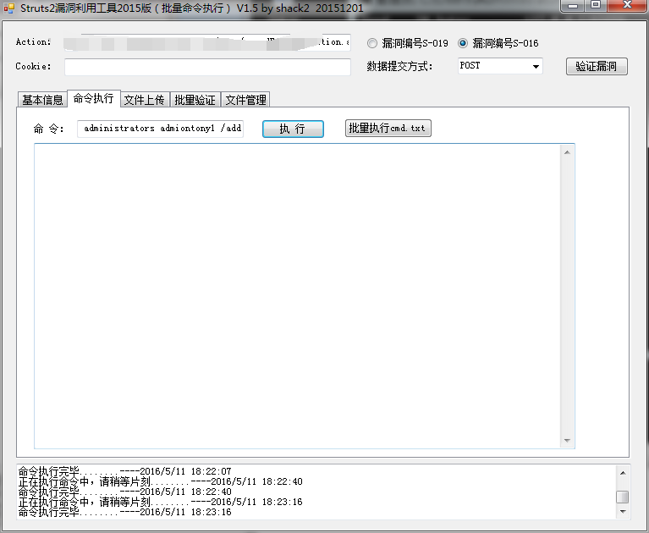The image size is (649, 533).
Task: Close the Struts2 tool window
Action: click(x=627, y=5)
